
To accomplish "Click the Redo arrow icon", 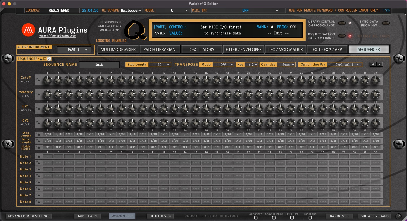I will coord(205,216).
